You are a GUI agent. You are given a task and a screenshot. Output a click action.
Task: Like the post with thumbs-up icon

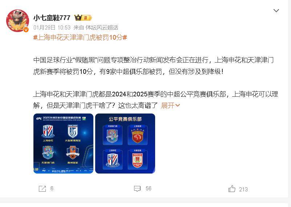[x=232, y=189]
